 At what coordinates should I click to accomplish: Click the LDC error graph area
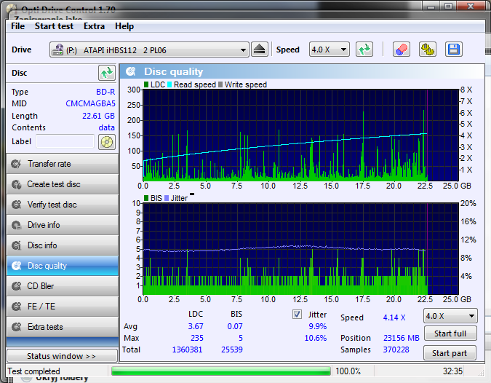point(300,135)
